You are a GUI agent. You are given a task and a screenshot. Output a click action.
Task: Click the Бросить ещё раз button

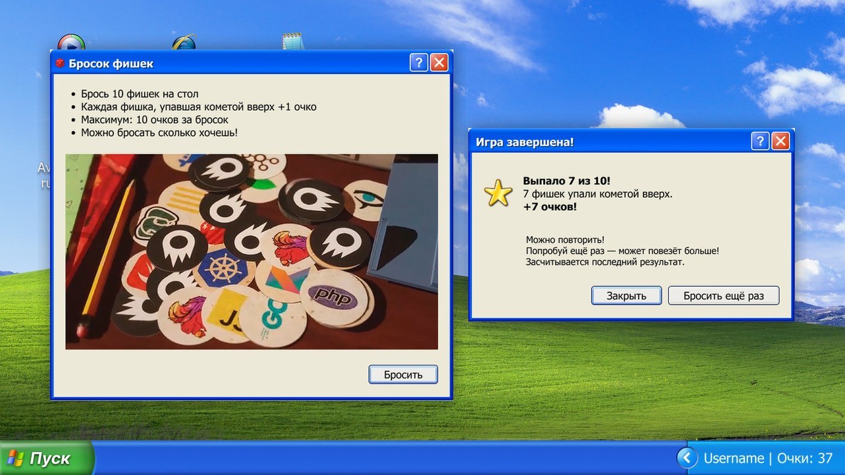[724, 295]
